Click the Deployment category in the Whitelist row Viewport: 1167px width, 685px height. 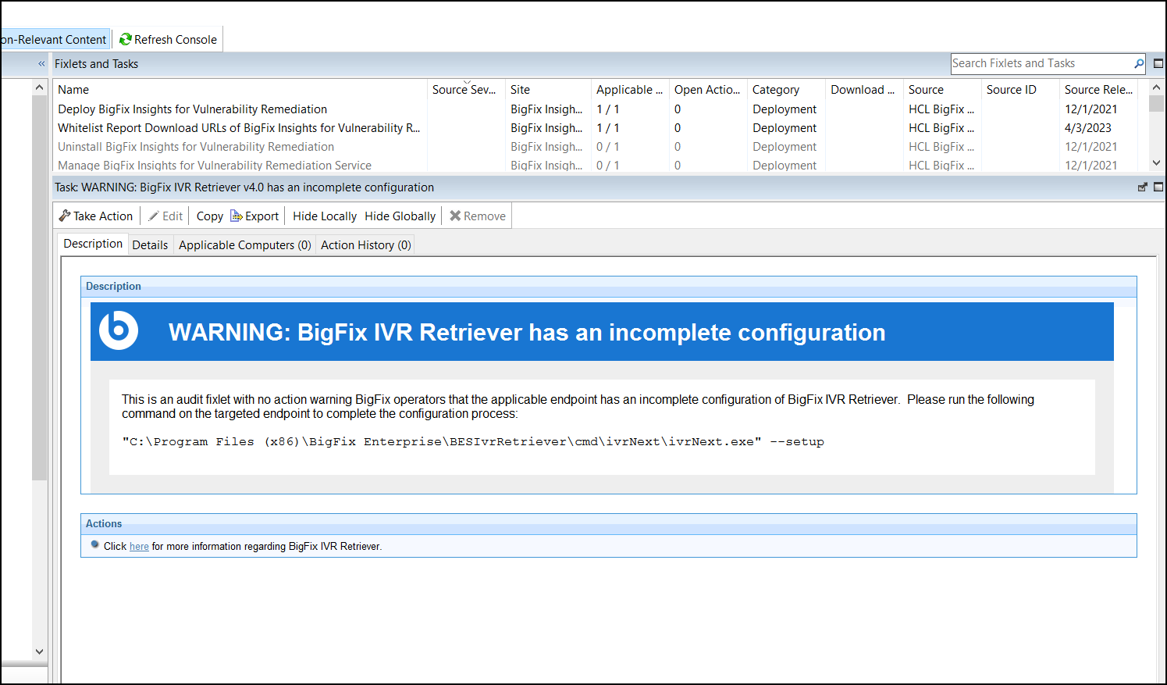coord(785,128)
